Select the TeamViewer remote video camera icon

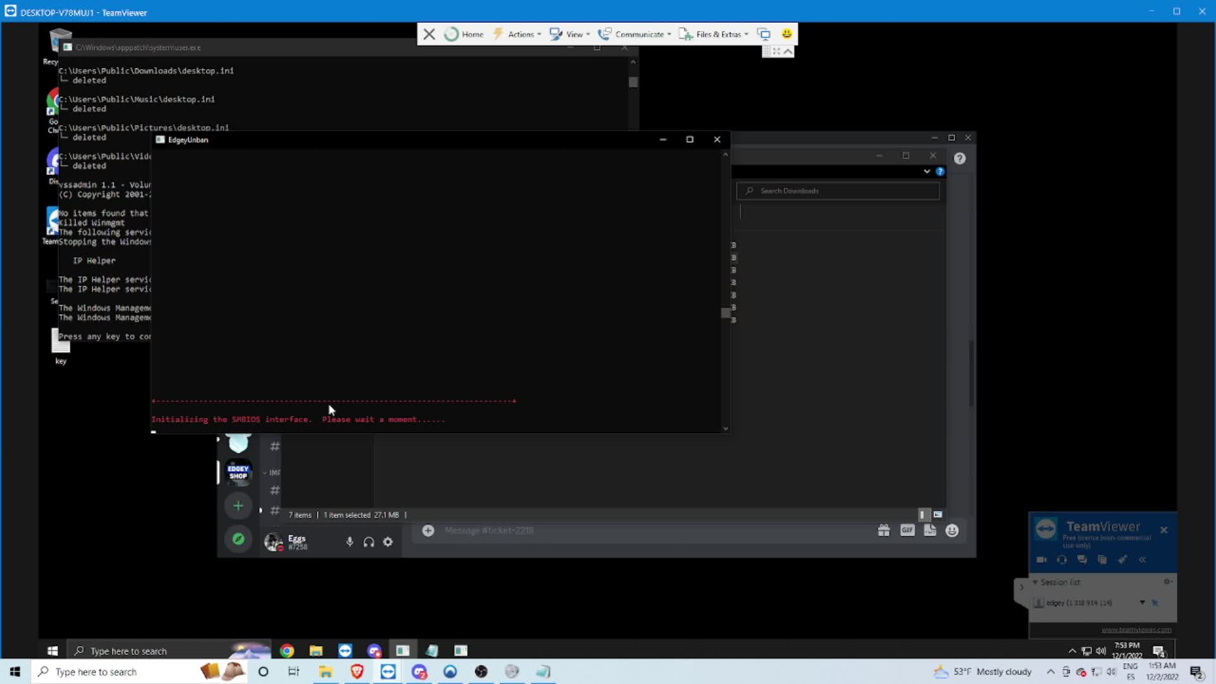tap(1041, 560)
